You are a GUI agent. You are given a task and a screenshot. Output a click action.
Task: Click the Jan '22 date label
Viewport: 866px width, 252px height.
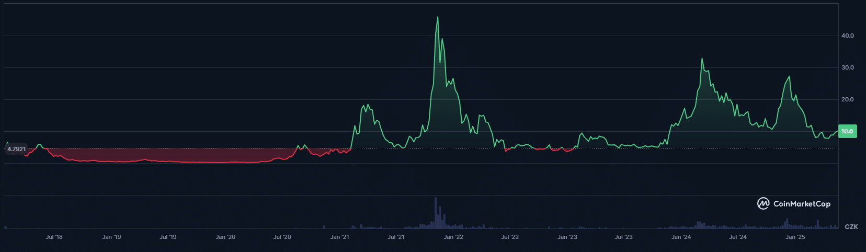[x=453, y=237]
